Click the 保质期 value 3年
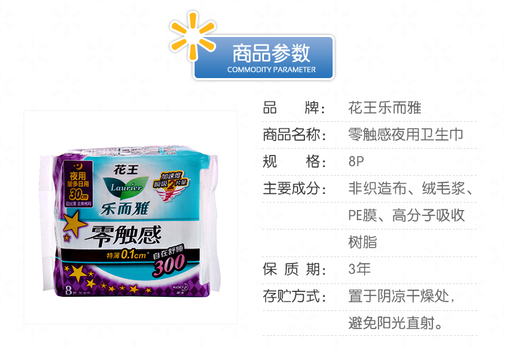 [360, 269]
